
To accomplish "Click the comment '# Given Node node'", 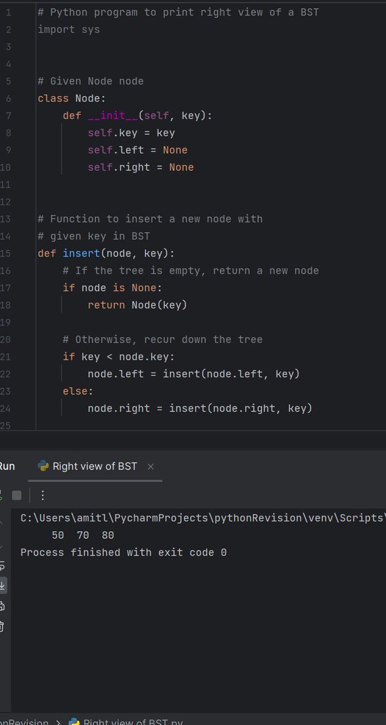I will [91, 81].
